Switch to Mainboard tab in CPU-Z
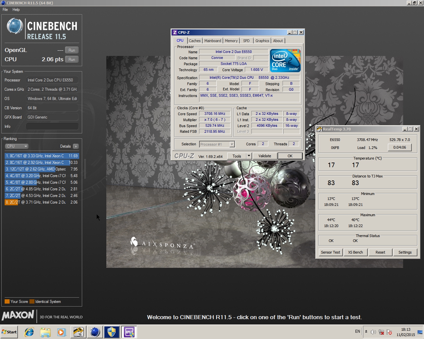424x339 pixels. tap(213, 41)
